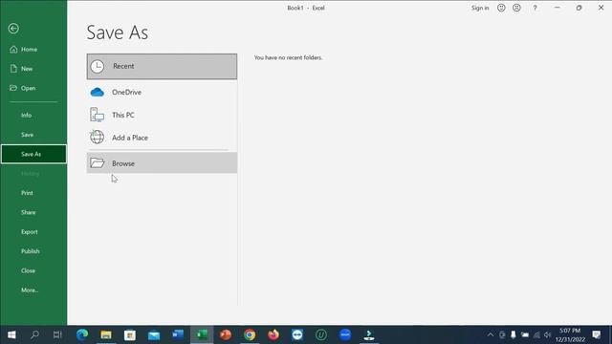Click the Add a Place globe icon

[x=97, y=138]
